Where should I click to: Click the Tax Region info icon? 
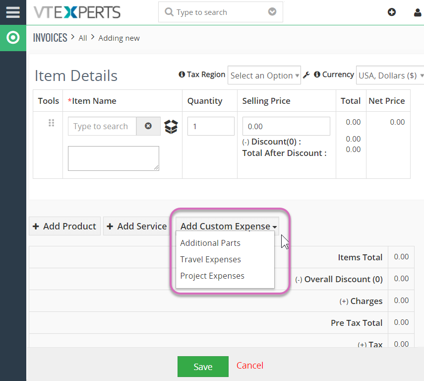182,74
